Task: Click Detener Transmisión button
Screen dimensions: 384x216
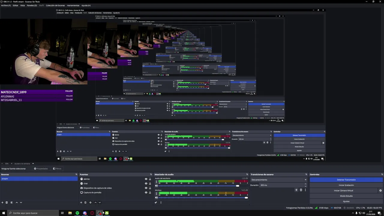Action: [346, 180]
